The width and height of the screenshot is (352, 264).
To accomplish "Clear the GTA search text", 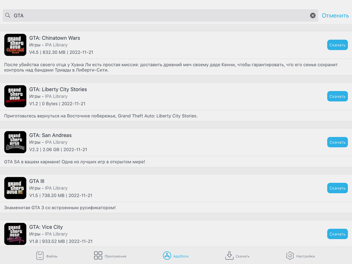I will [313, 16].
